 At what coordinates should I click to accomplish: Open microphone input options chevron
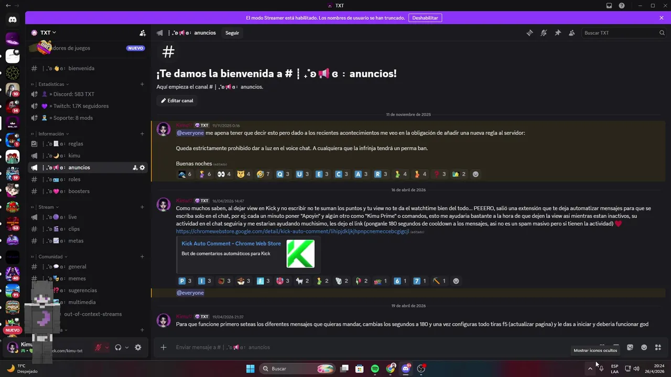107,347
